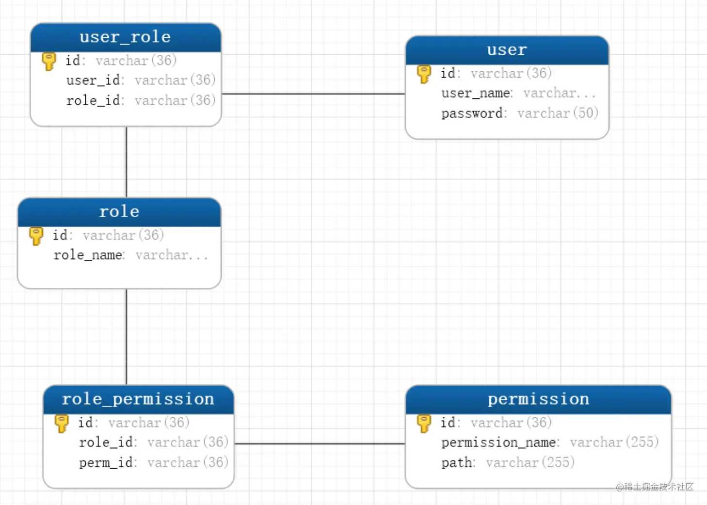Select the line joining role_permission and permission
The width and height of the screenshot is (707, 505).
coord(320,443)
